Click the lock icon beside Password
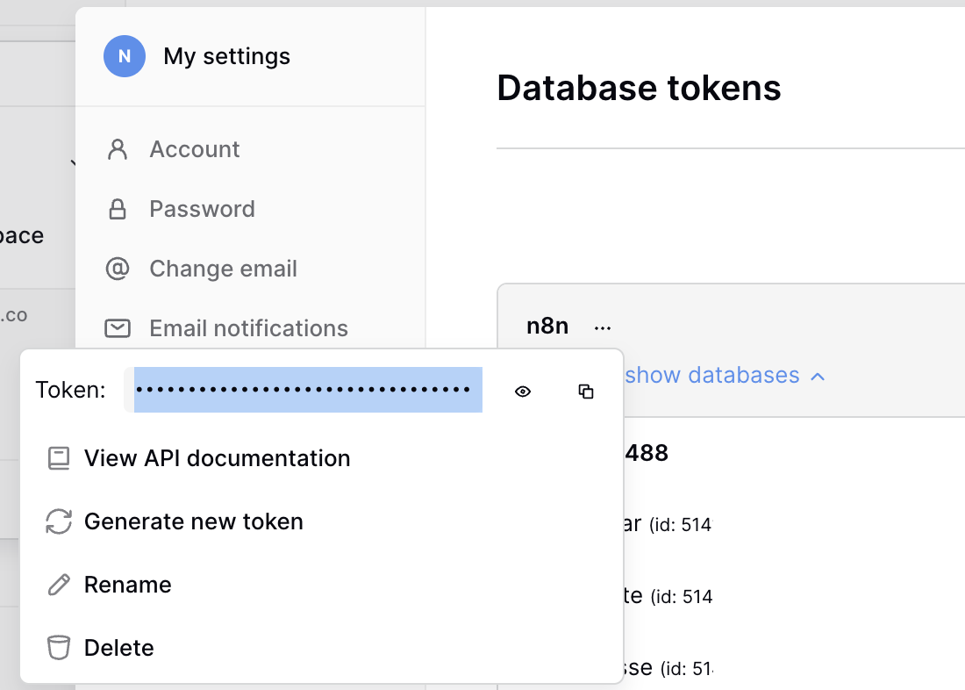This screenshot has width=965, height=690. pos(118,209)
